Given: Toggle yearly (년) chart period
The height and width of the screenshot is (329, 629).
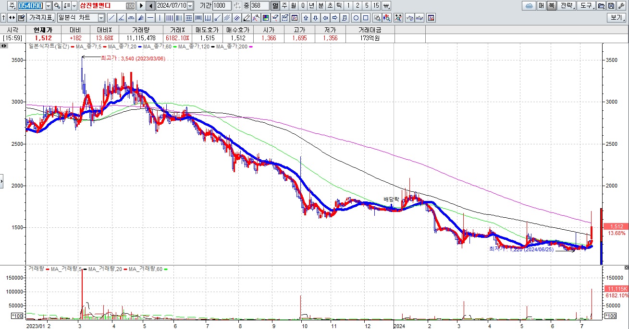Looking at the screenshot, I should (x=312, y=6).
